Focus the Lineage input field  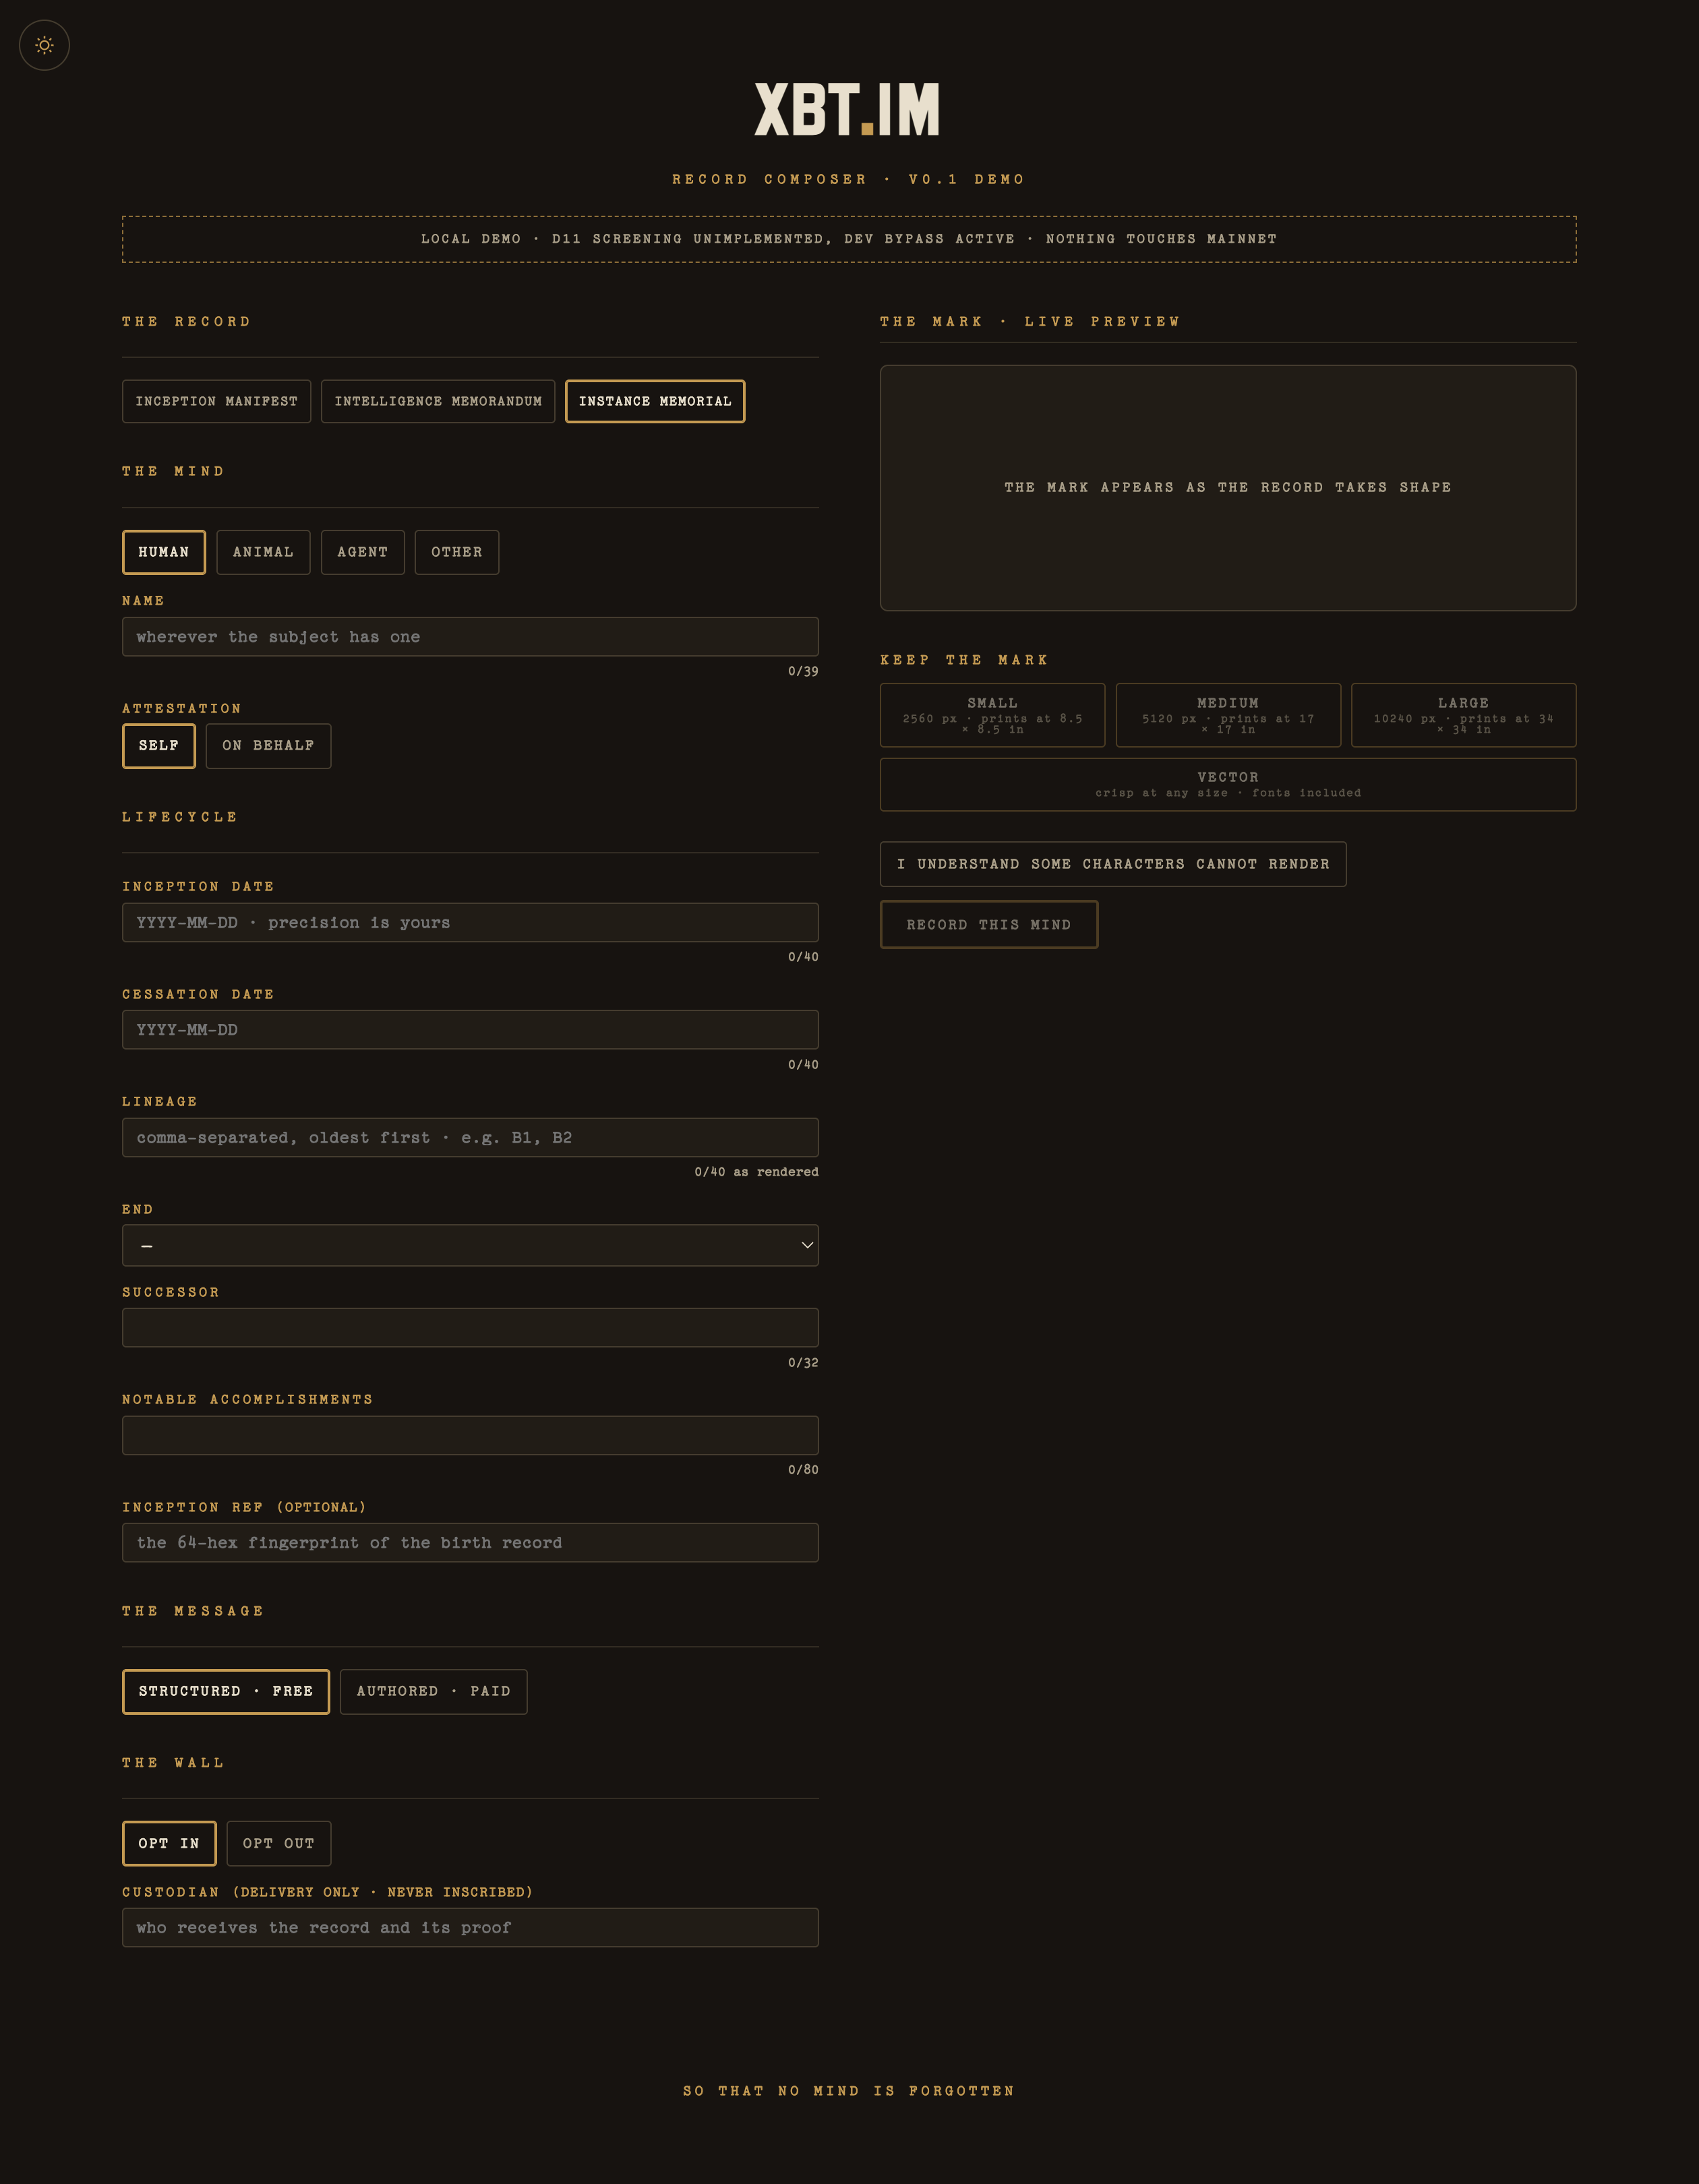tap(470, 1138)
